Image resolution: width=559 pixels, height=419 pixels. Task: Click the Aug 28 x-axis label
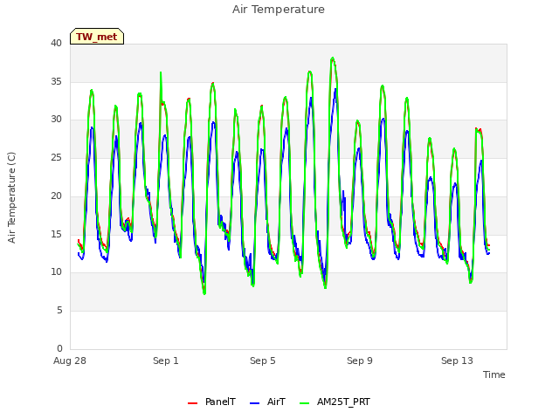70,361
